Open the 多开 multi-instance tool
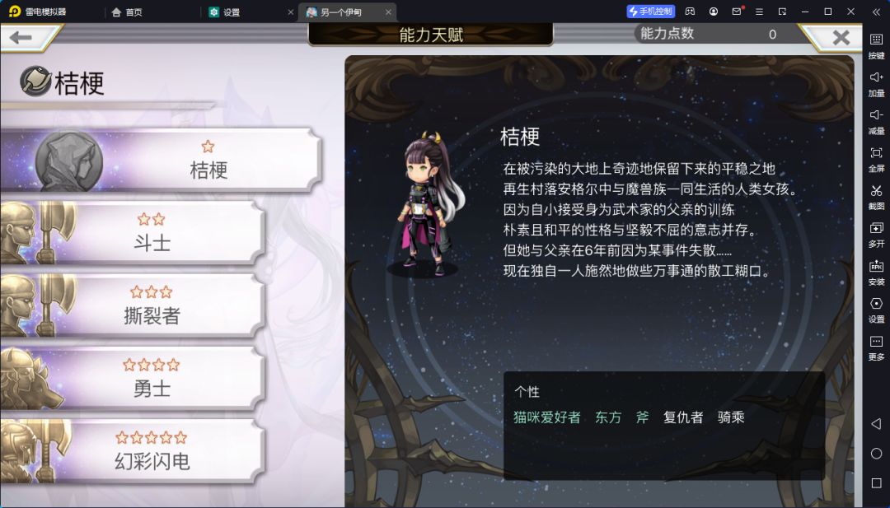890x508 pixels. (x=876, y=235)
